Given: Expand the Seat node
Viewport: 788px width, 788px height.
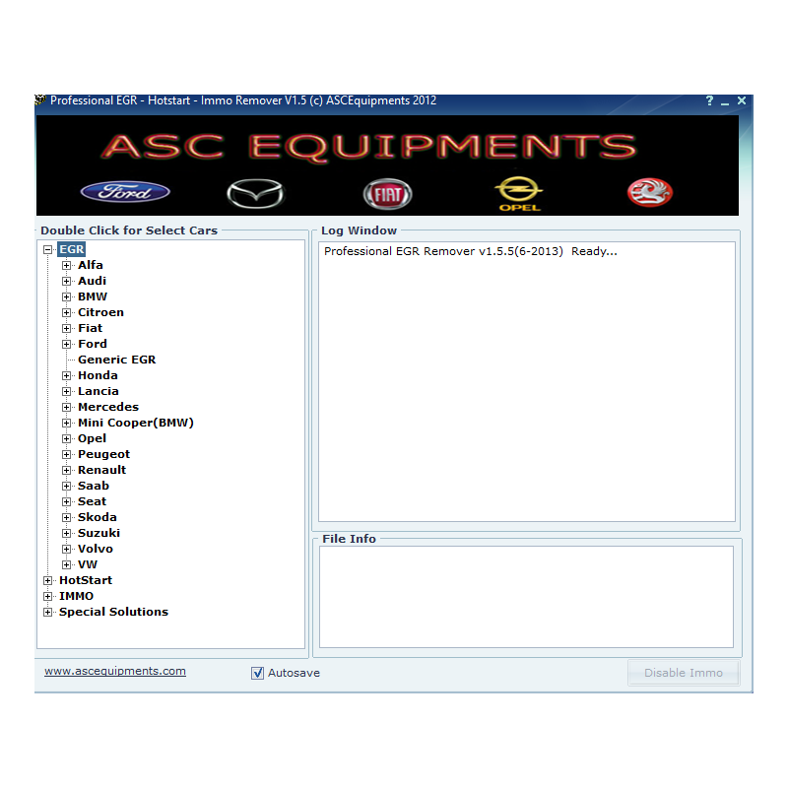Looking at the screenshot, I should tap(66, 501).
